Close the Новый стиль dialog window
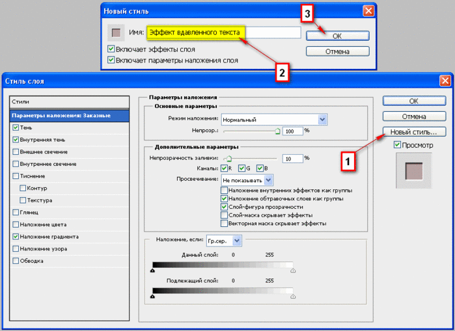Image resolution: width=455 pixels, height=331 pixels. pos(368,11)
